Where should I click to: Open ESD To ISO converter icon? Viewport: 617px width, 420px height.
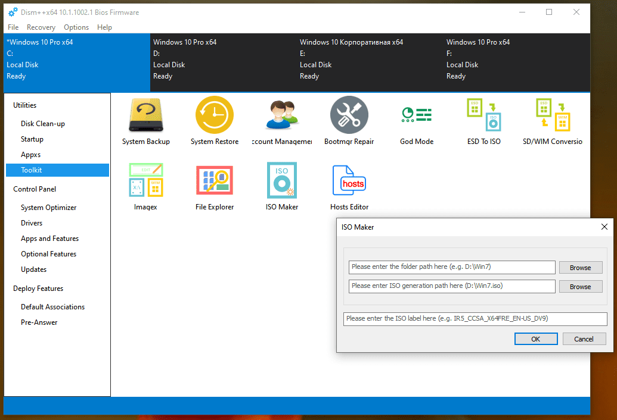(484, 115)
